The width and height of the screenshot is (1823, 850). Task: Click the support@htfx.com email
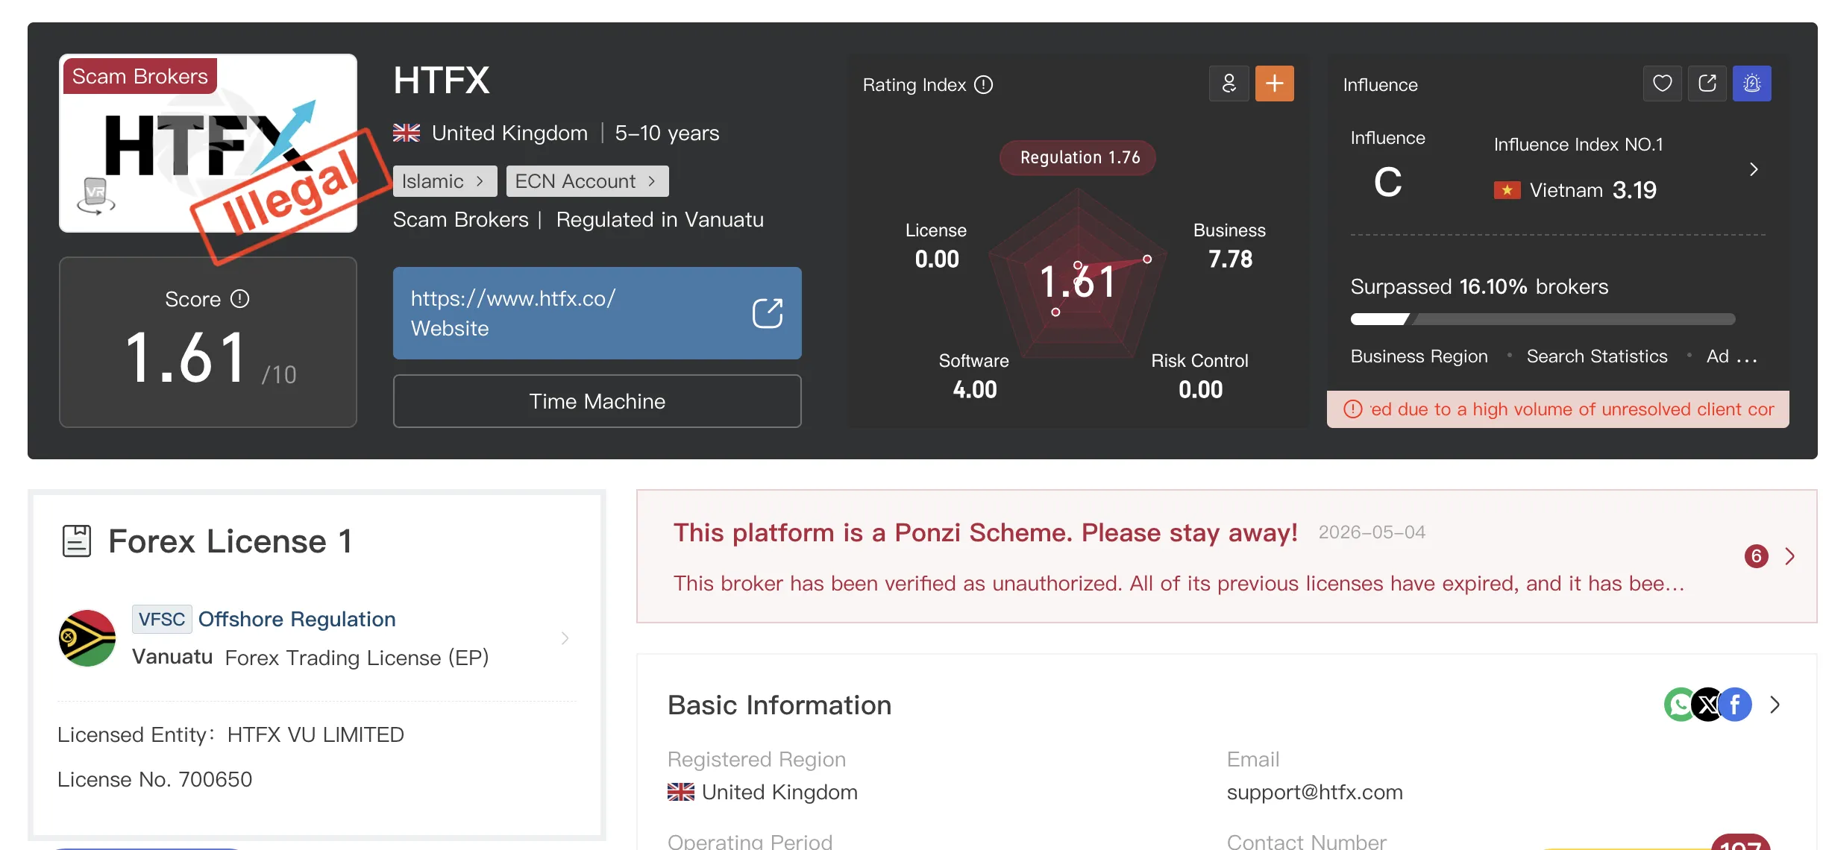pyautogui.click(x=1315, y=792)
